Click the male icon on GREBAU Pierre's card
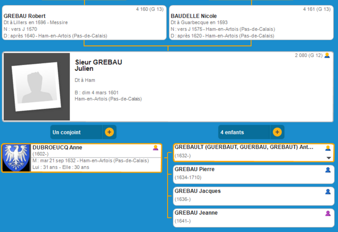 327,169
